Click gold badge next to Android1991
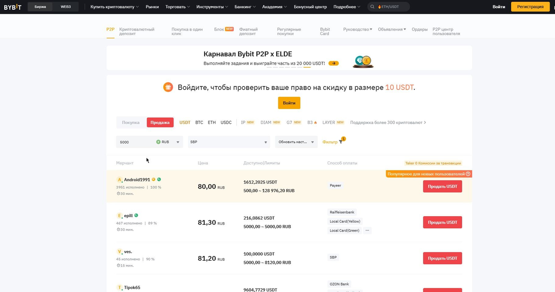555x292 pixels. tap(154, 179)
